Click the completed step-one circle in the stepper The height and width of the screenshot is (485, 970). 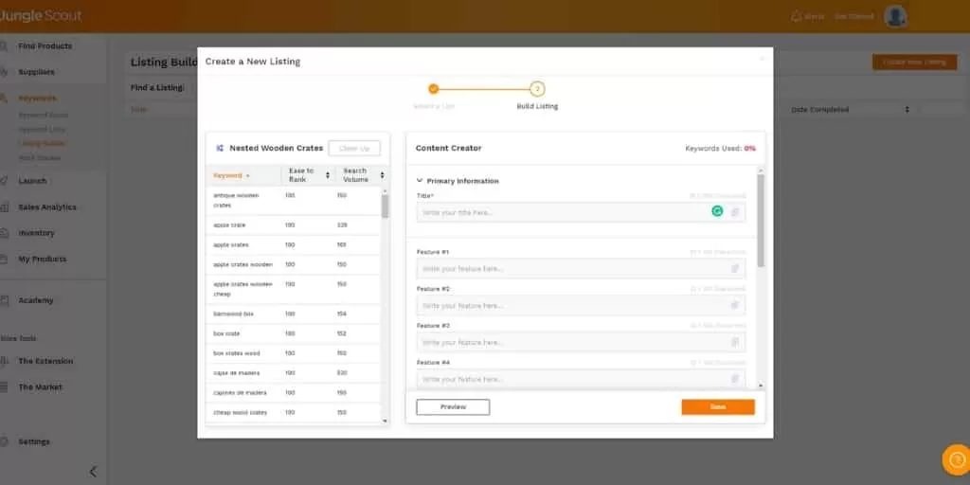coord(433,89)
